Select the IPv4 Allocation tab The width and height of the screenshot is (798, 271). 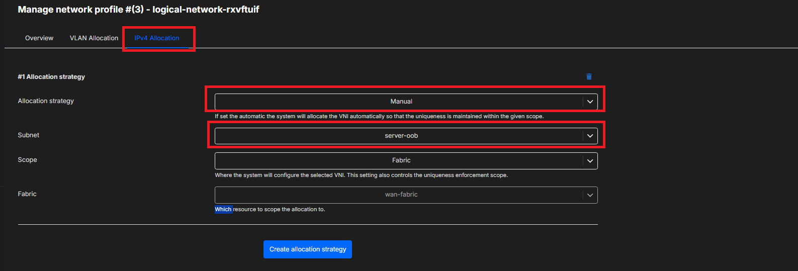157,38
